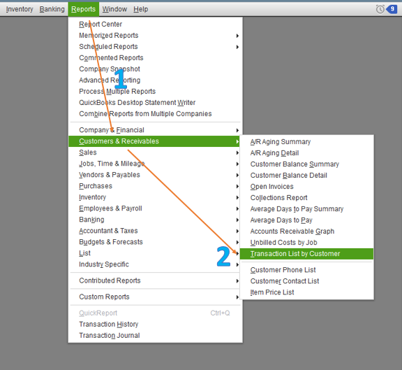
Task: Open the Help menu
Action: tap(140, 9)
